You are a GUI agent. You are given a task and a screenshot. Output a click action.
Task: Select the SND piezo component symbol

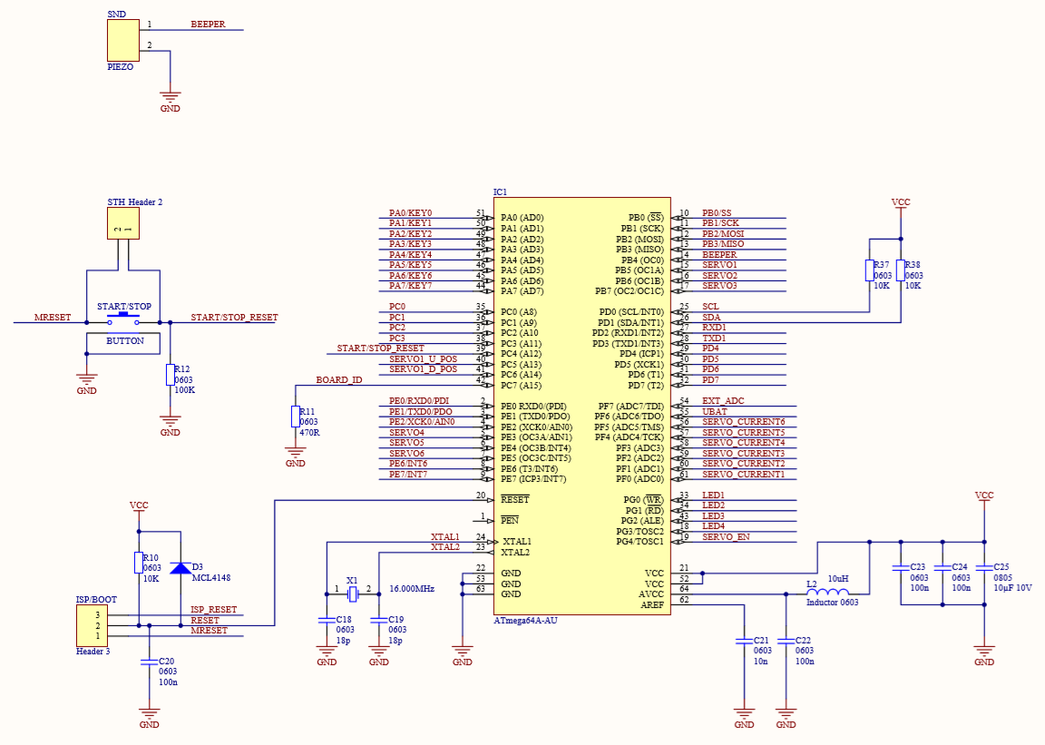[122, 41]
